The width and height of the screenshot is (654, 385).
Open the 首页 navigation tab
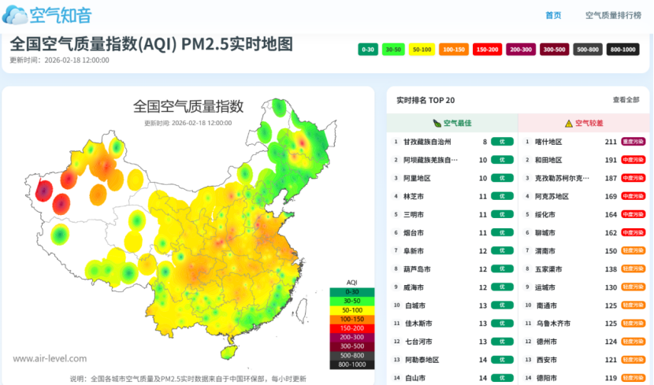553,16
